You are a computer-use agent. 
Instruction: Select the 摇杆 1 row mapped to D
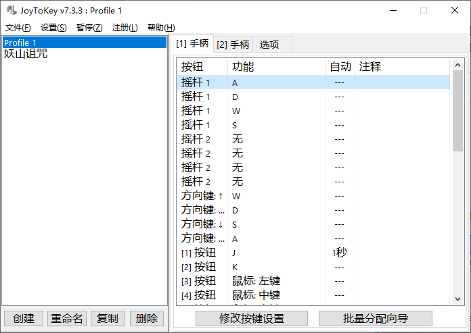point(313,97)
